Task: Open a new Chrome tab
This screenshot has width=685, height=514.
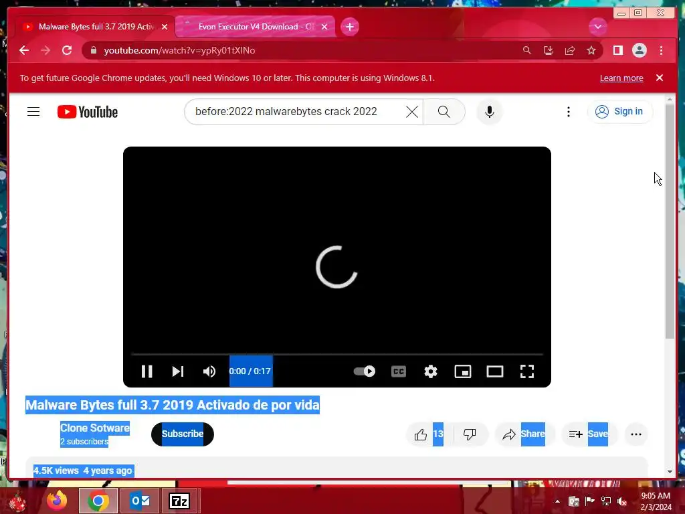Action: (349, 27)
